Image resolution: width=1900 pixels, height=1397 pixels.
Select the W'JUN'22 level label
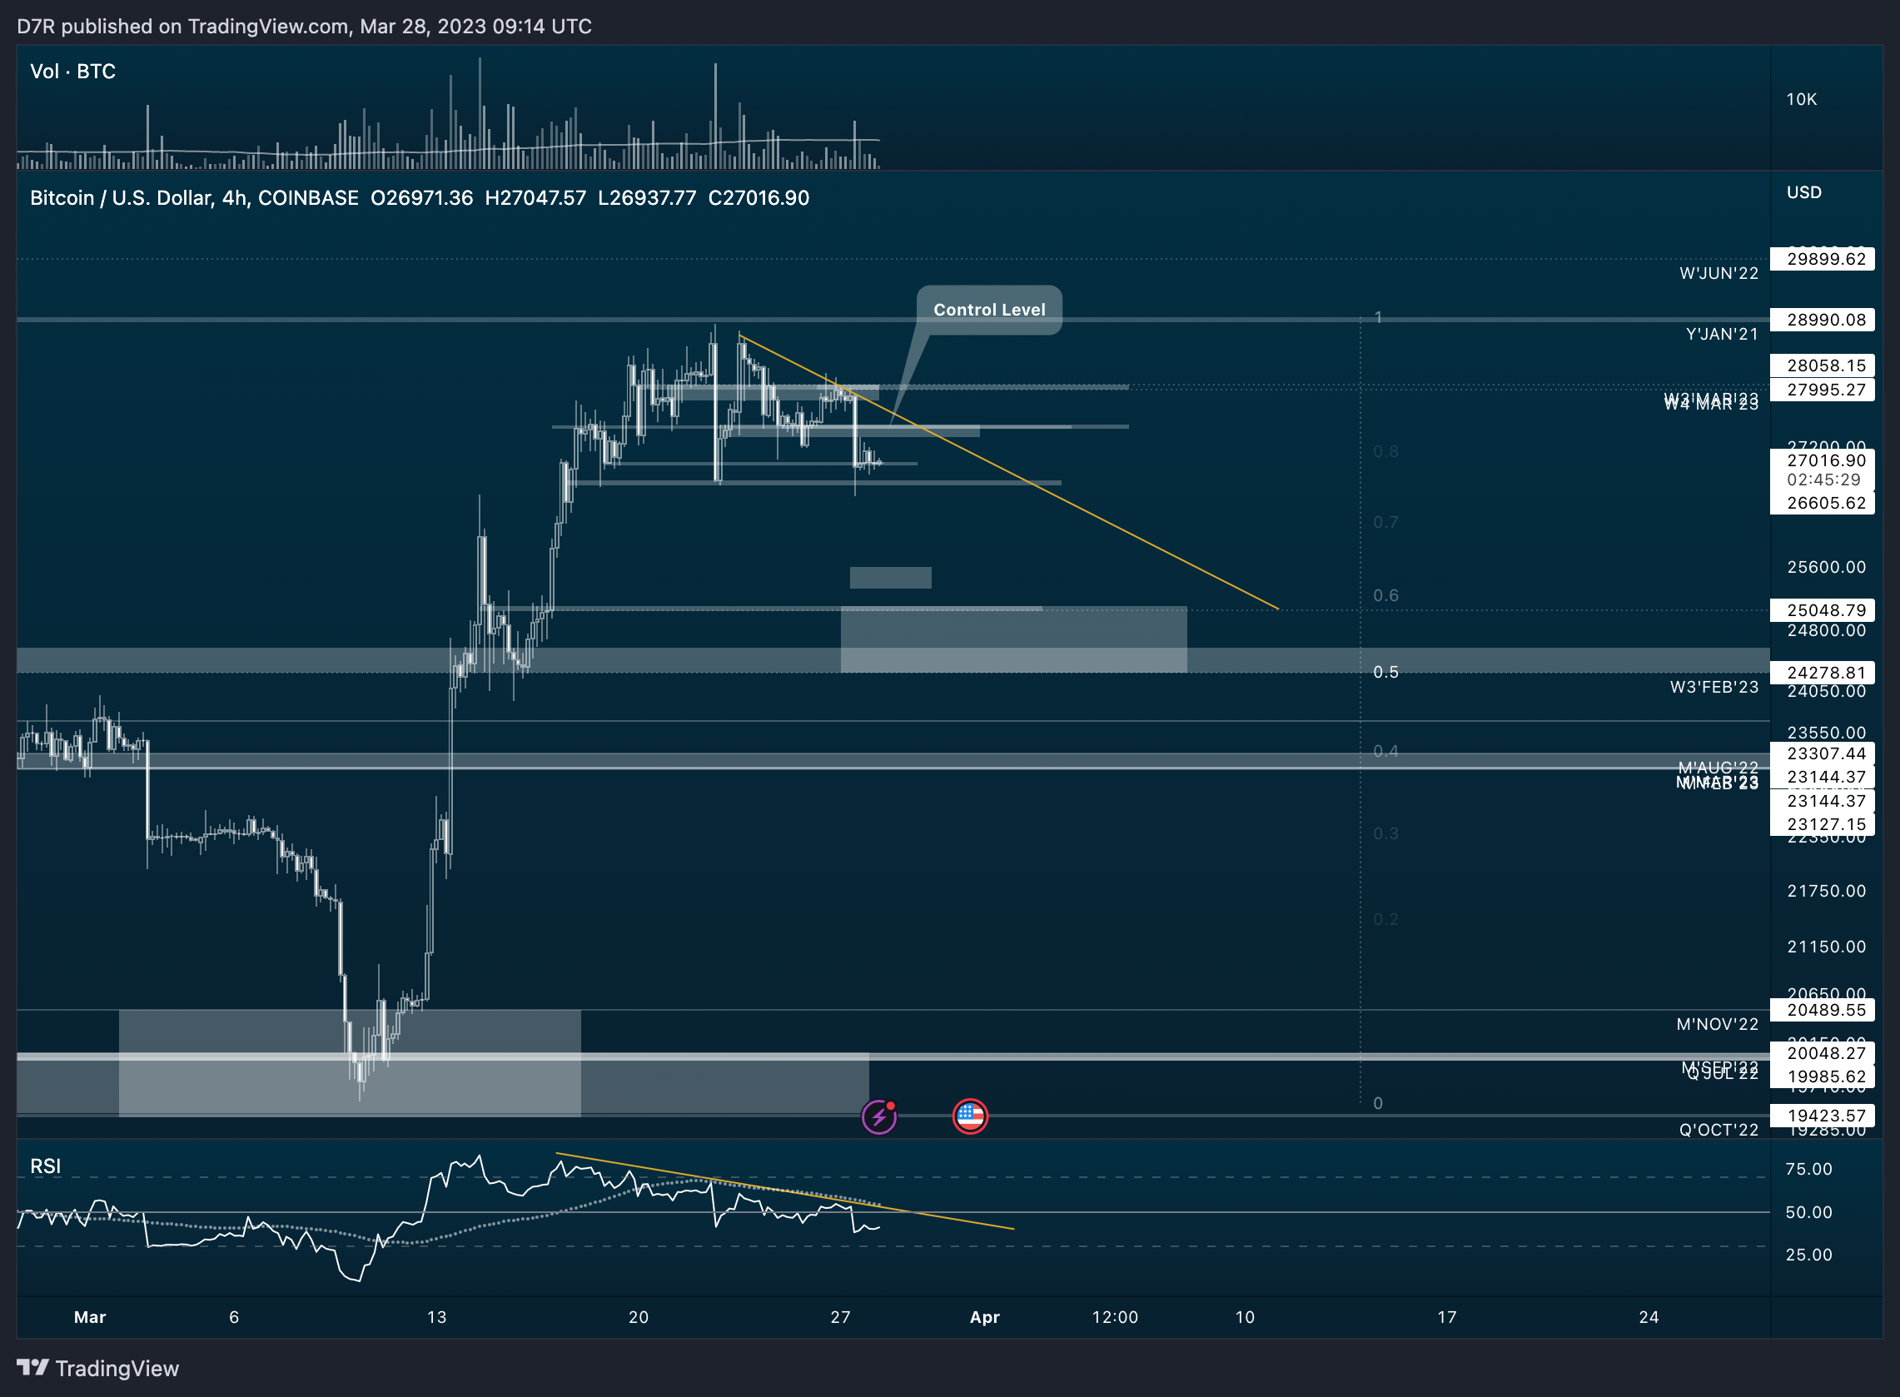point(1718,273)
